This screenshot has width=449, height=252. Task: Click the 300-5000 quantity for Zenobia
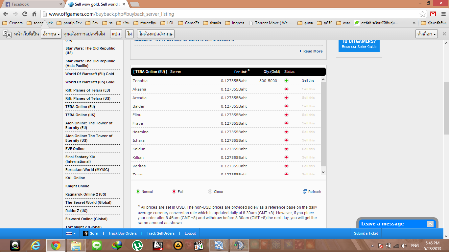tap(268, 81)
